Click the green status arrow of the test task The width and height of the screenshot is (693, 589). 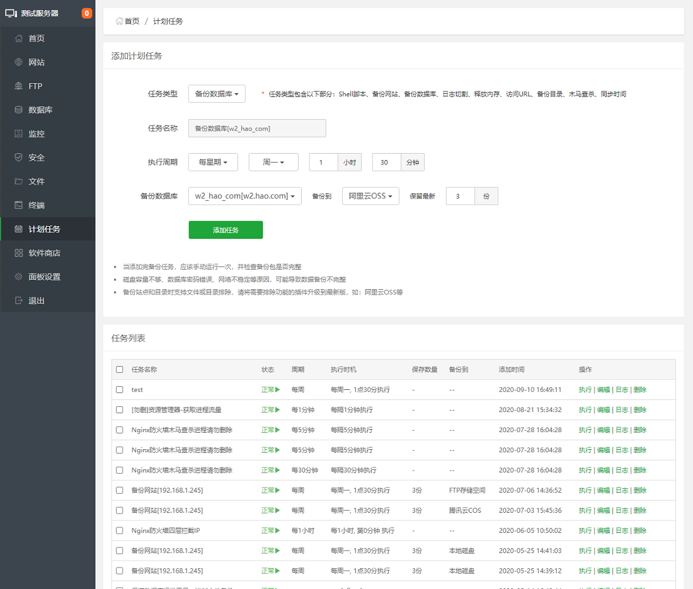(277, 390)
